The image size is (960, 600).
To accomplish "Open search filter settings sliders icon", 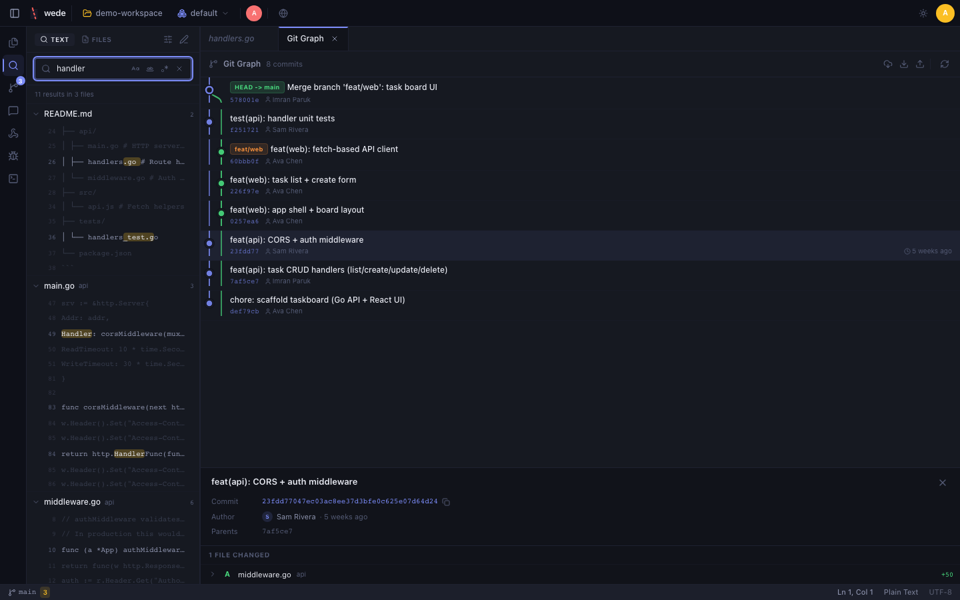I will click(x=168, y=40).
